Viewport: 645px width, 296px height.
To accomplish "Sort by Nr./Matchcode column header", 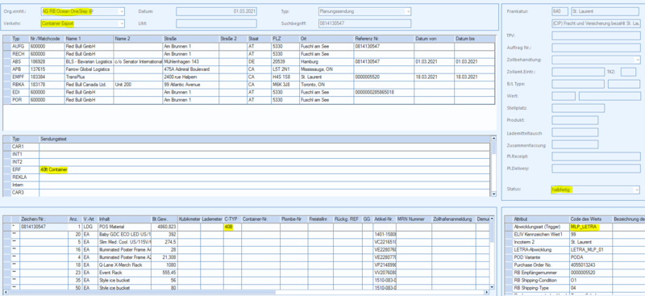I will coord(47,39).
